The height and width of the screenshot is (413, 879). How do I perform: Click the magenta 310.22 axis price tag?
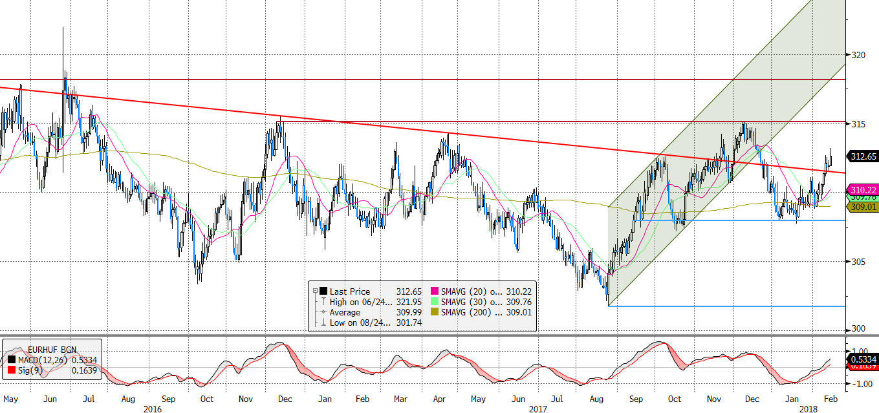click(x=863, y=190)
